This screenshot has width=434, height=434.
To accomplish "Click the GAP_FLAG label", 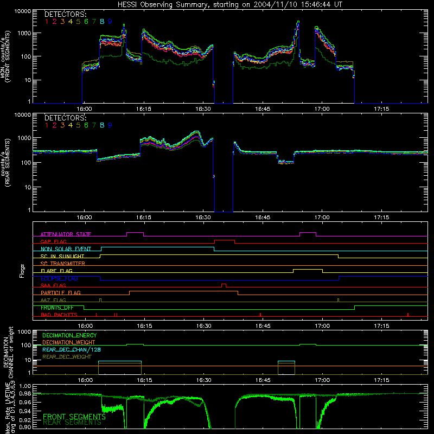I will (53, 241).
